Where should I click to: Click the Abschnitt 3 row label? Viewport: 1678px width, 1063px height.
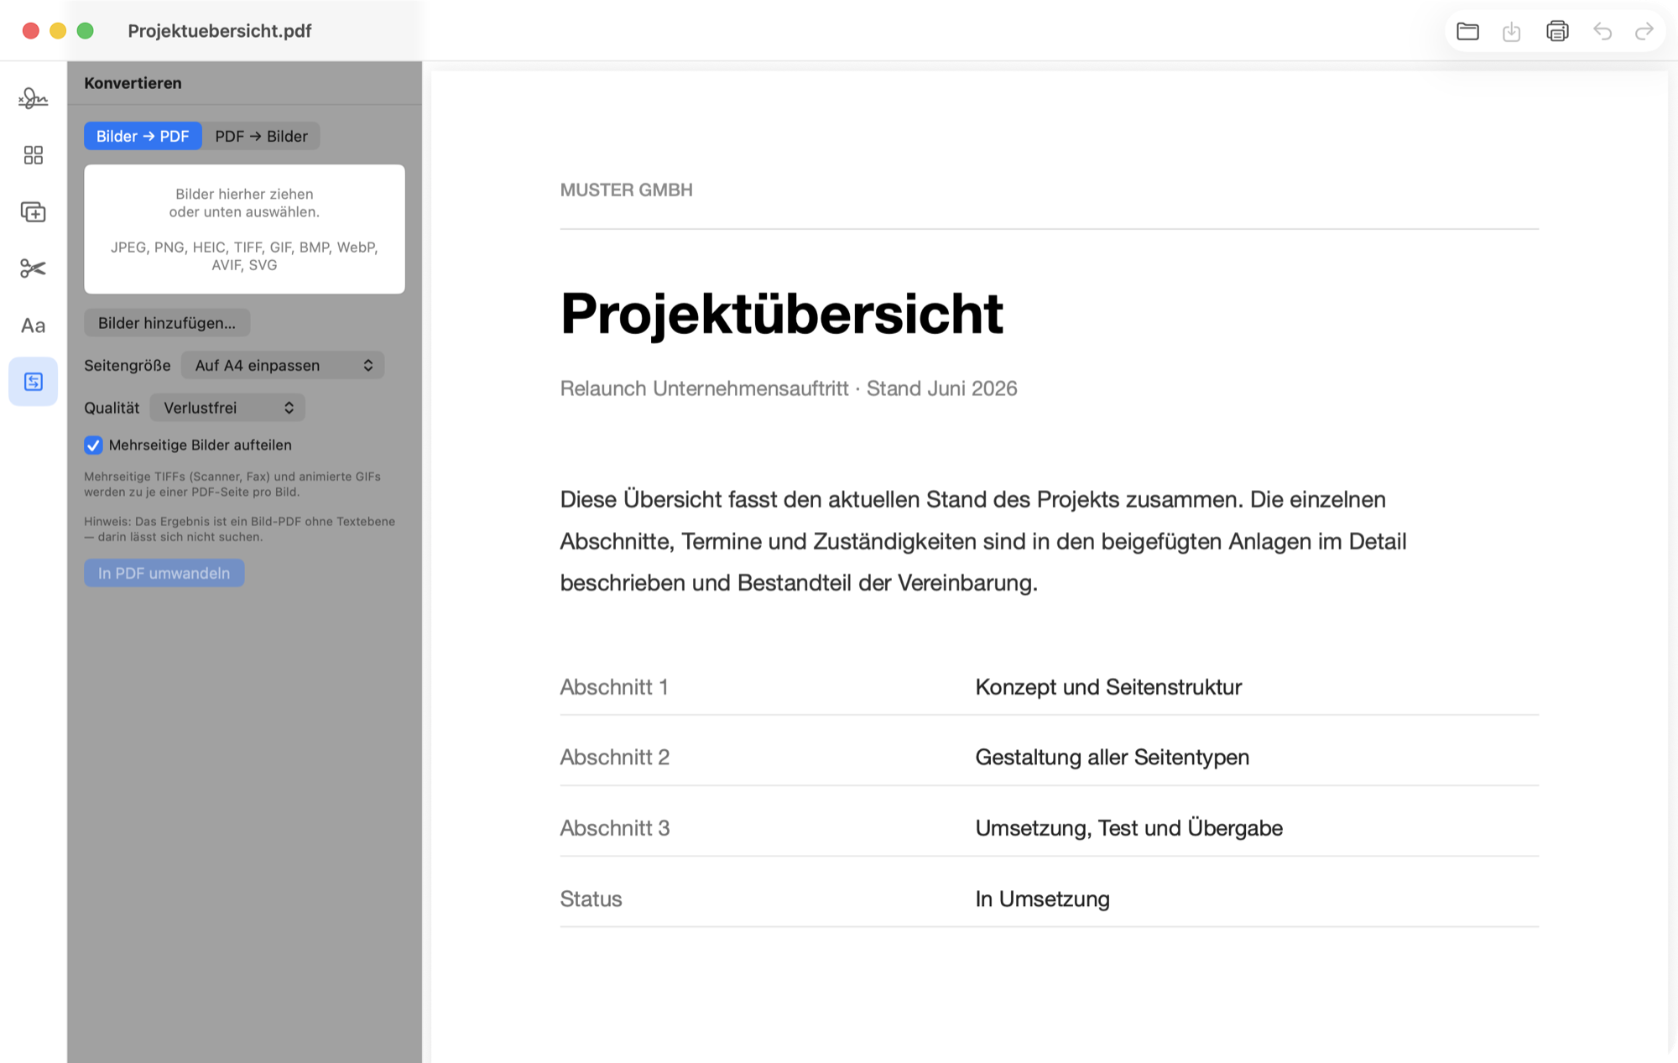pyautogui.click(x=615, y=828)
